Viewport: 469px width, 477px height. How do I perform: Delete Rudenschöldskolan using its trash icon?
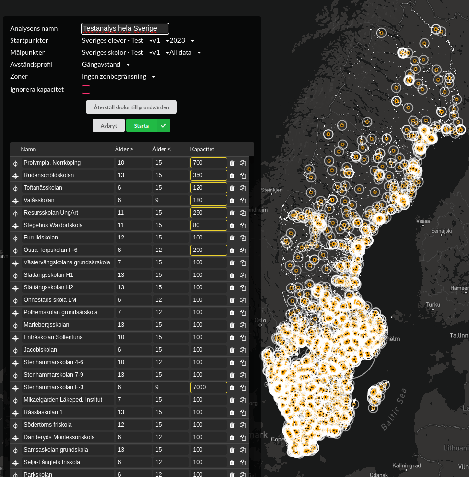pos(232,176)
